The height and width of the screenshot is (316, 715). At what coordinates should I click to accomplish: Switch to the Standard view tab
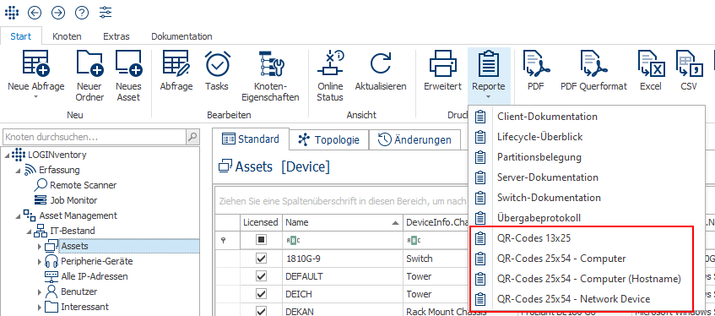[251, 139]
